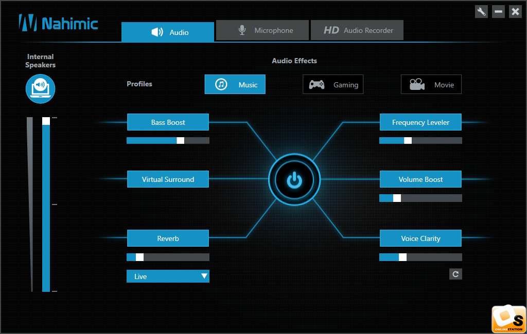Click the Internal Speakers label
This screenshot has width=527, height=334.
point(40,61)
